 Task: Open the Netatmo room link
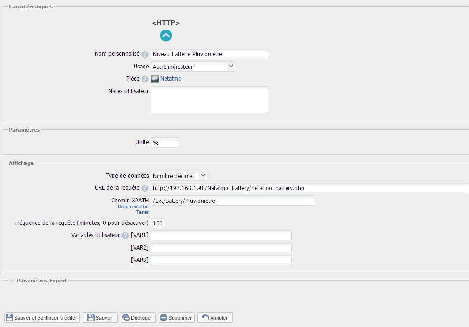[171, 79]
